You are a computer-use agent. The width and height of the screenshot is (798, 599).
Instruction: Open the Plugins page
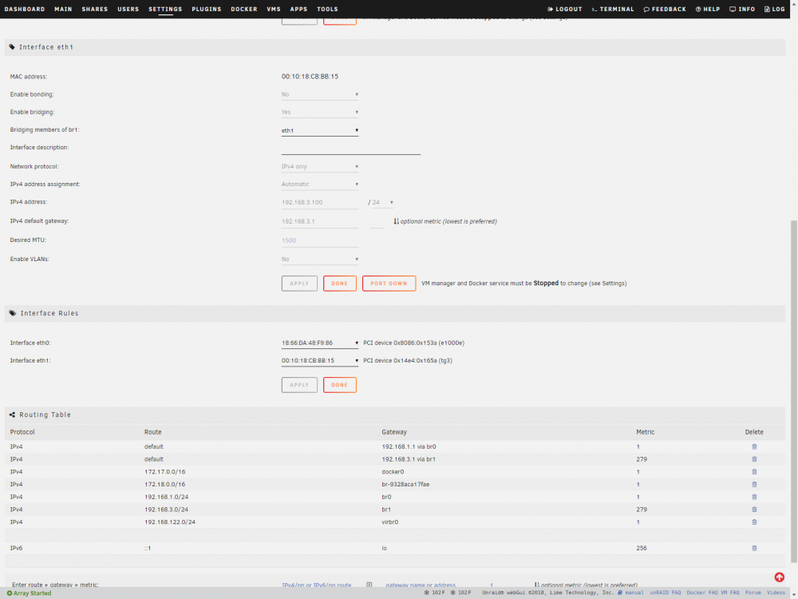207,9
